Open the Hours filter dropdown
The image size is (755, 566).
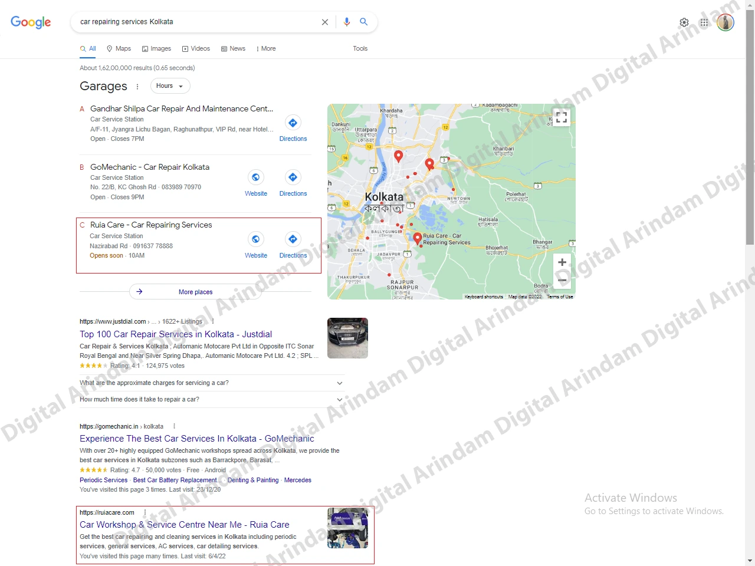(x=170, y=86)
